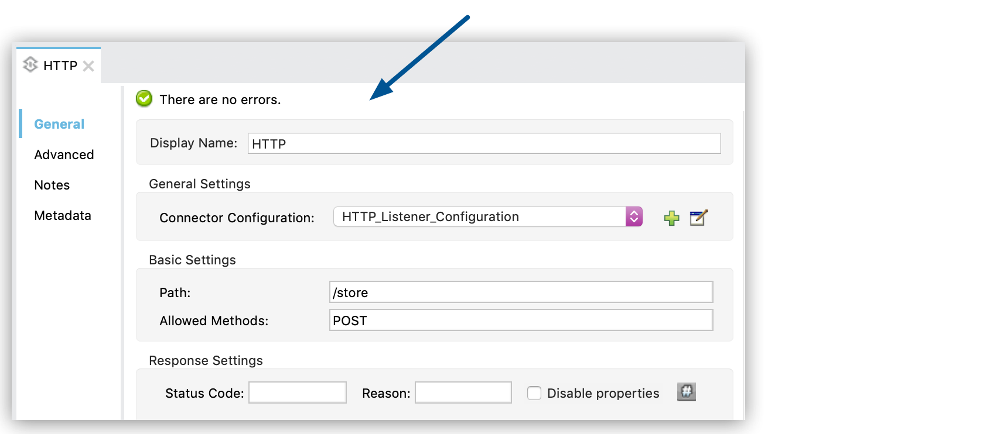Add new connector configuration with green plus
Image resolution: width=983 pixels, height=434 pixels.
tap(671, 218)
